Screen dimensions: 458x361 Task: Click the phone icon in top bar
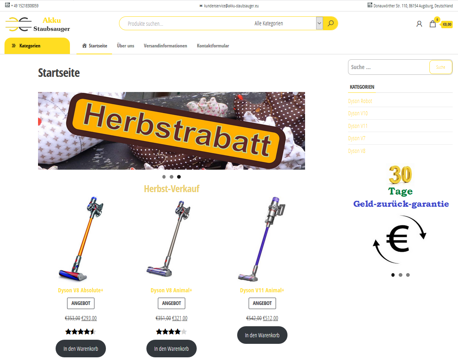(7, 5)
